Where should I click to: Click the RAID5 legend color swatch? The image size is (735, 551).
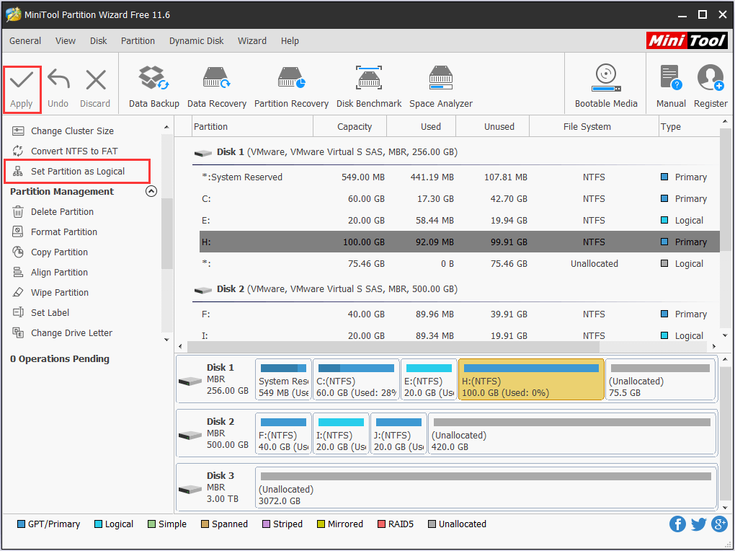(x=382, y=524)
